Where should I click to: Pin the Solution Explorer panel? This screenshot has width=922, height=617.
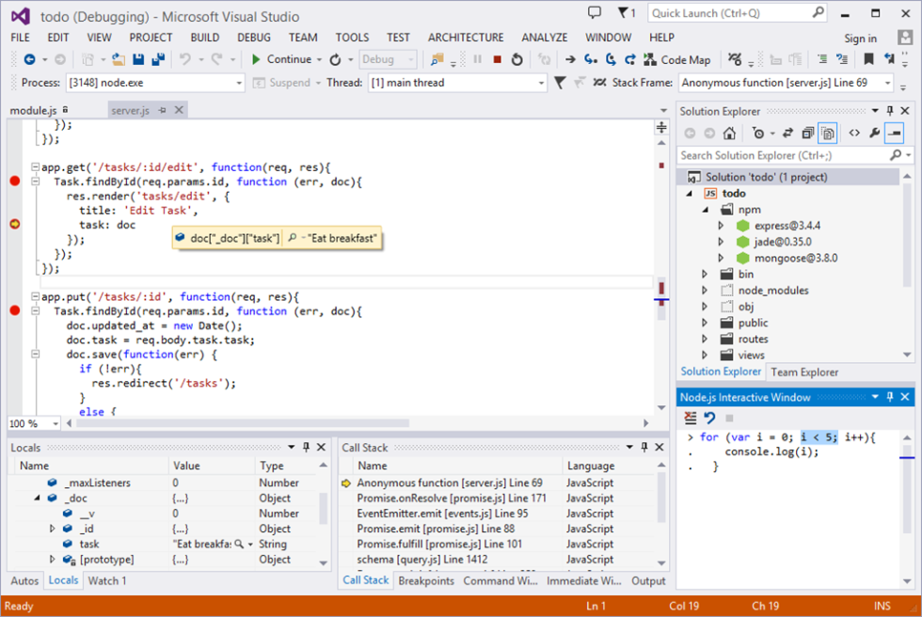point(888,110)
